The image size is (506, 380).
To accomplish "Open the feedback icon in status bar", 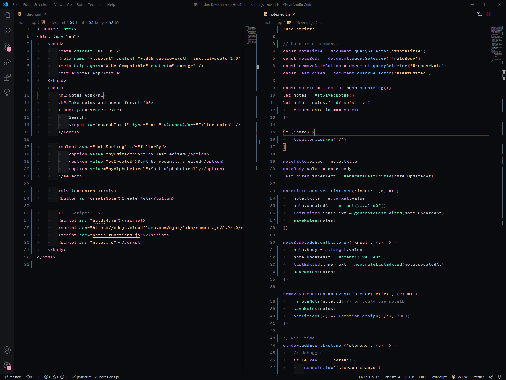I will click(491, 377).
